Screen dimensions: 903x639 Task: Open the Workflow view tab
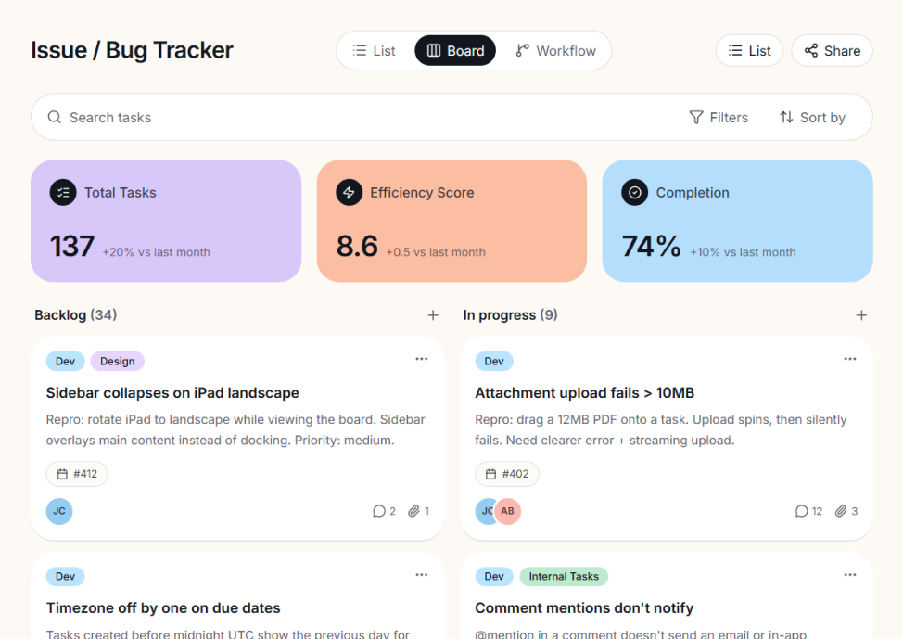pyautogui.click(x=555, y=51)
